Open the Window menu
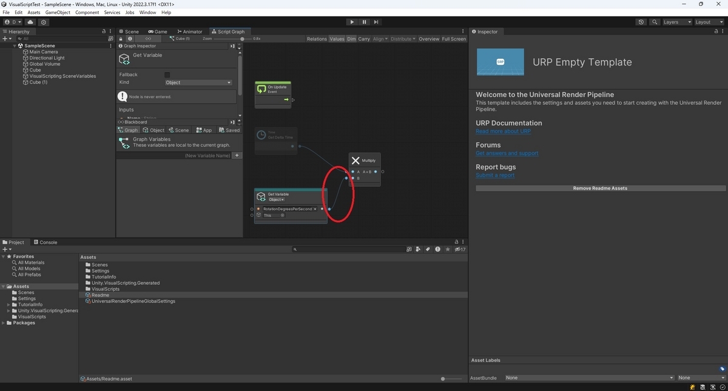 147,12
